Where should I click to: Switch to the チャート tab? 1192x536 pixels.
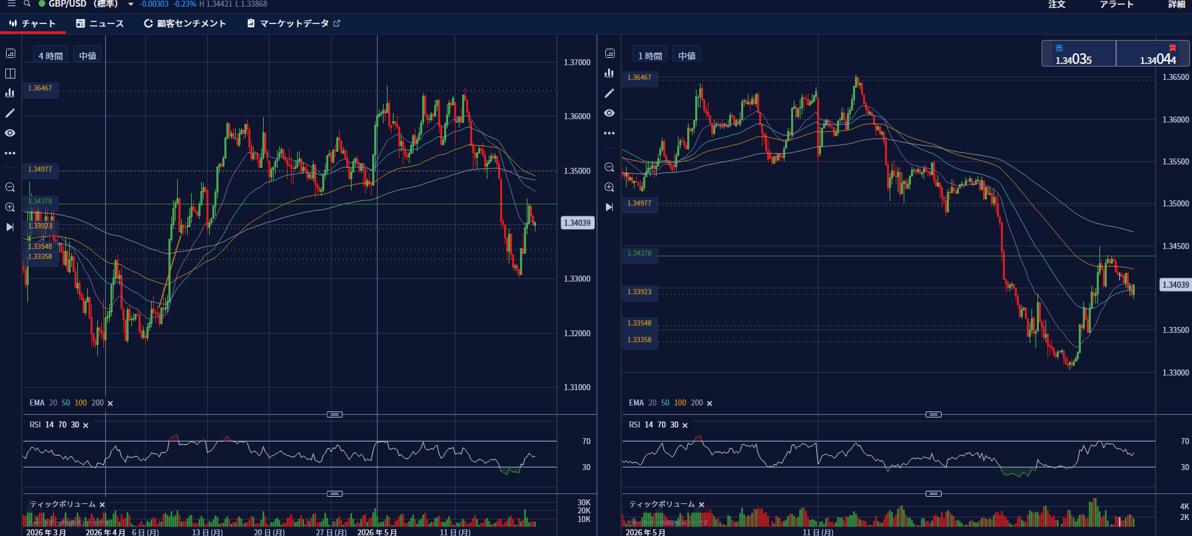(33, 23)
